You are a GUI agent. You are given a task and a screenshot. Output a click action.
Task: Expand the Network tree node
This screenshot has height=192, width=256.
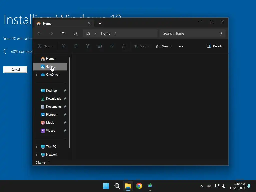tap(36, 155)
